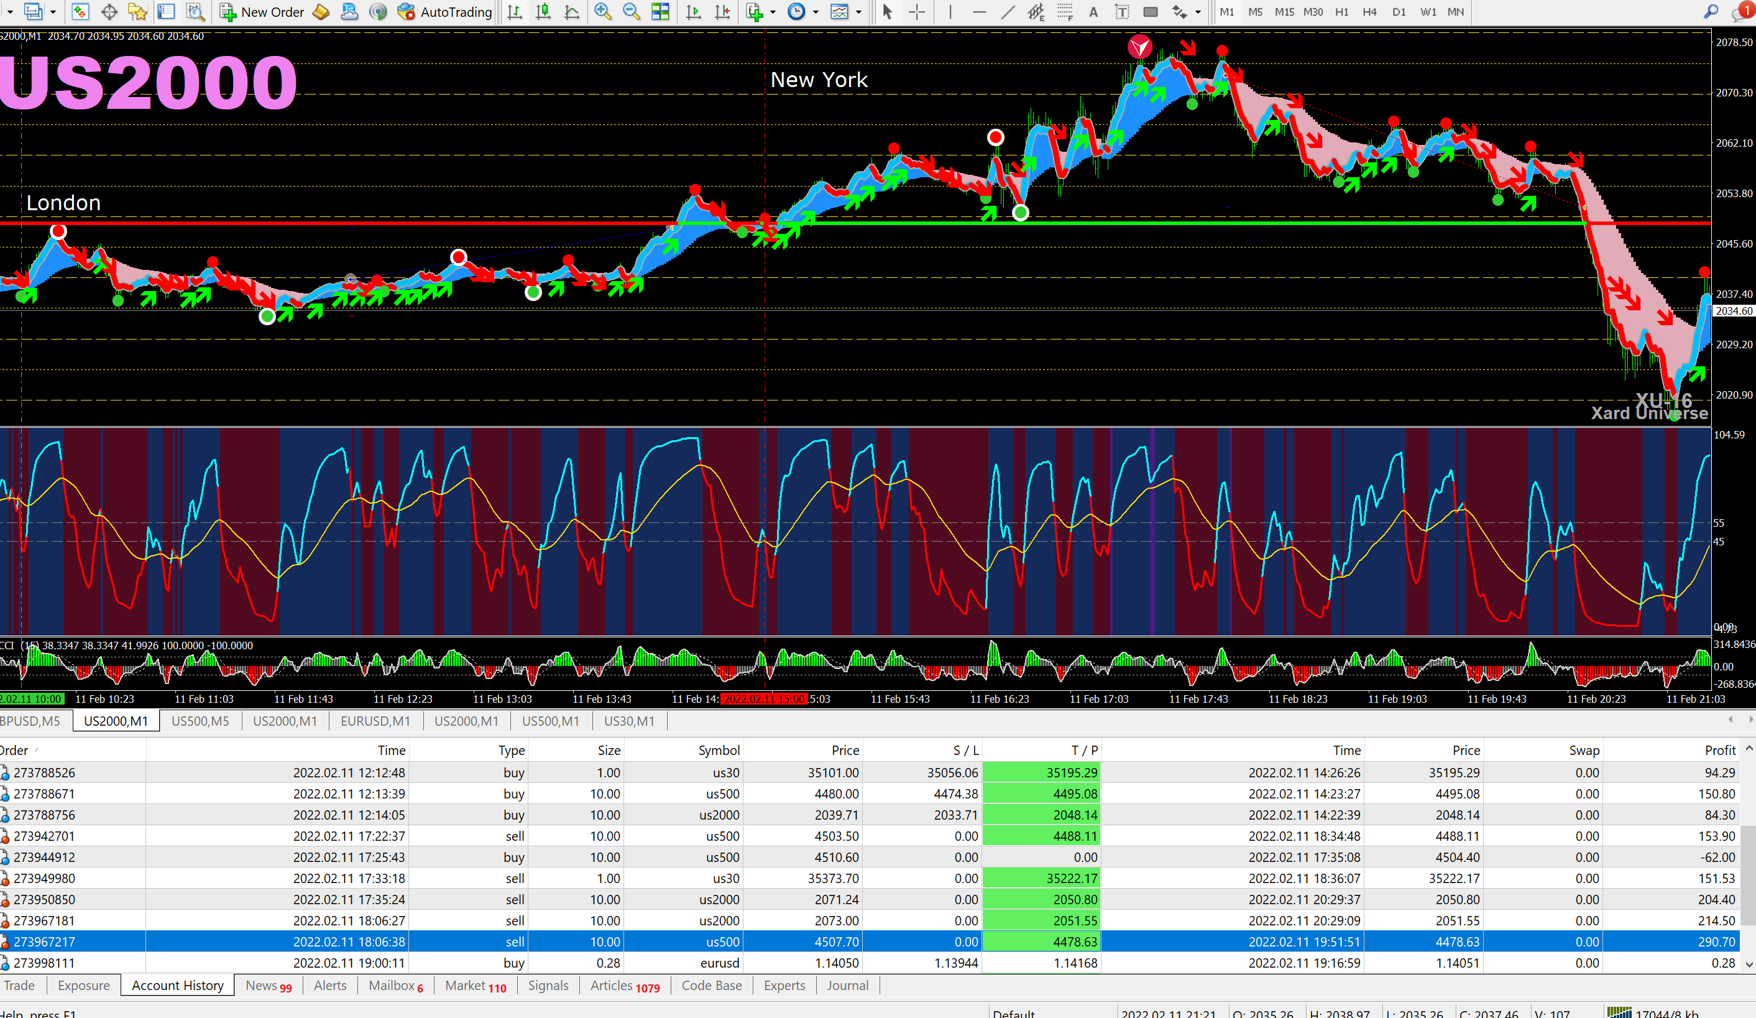Switch to the EURUSD,M1 chart tab

(375, 721)
